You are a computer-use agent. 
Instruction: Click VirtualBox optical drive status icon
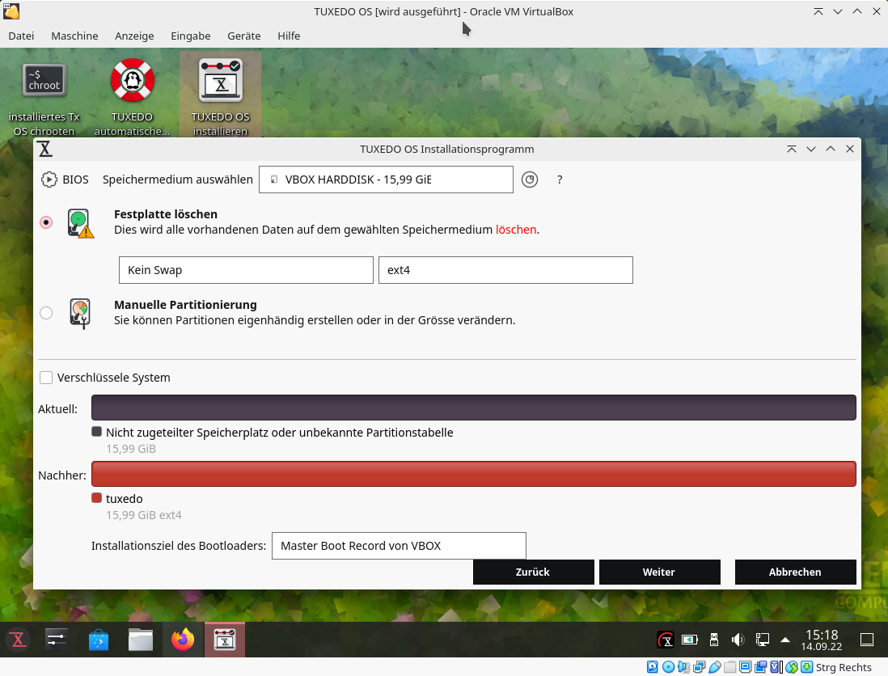click(668, 667)
